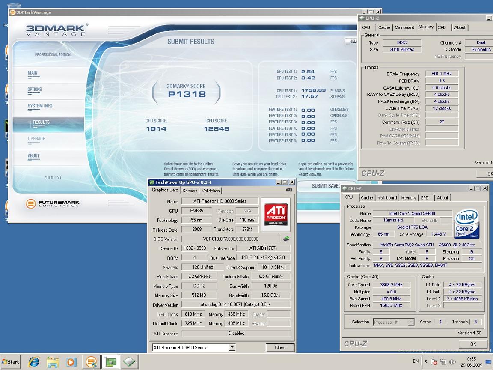Open Cache tab in upper CPU-Z window

[x=384, y=27]
